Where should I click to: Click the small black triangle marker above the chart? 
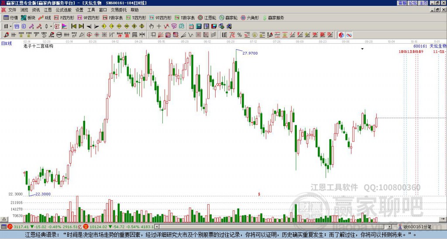click(x=362, y=49)
